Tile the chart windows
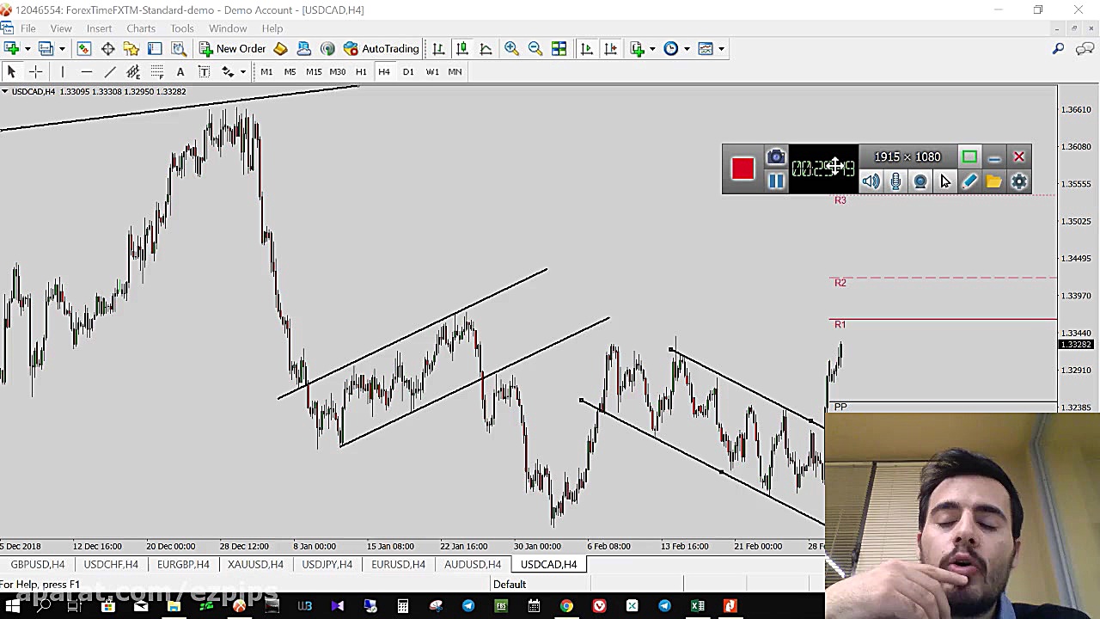Image resolution: width=1100 pixels, height=619 pixels. [559, 49]
